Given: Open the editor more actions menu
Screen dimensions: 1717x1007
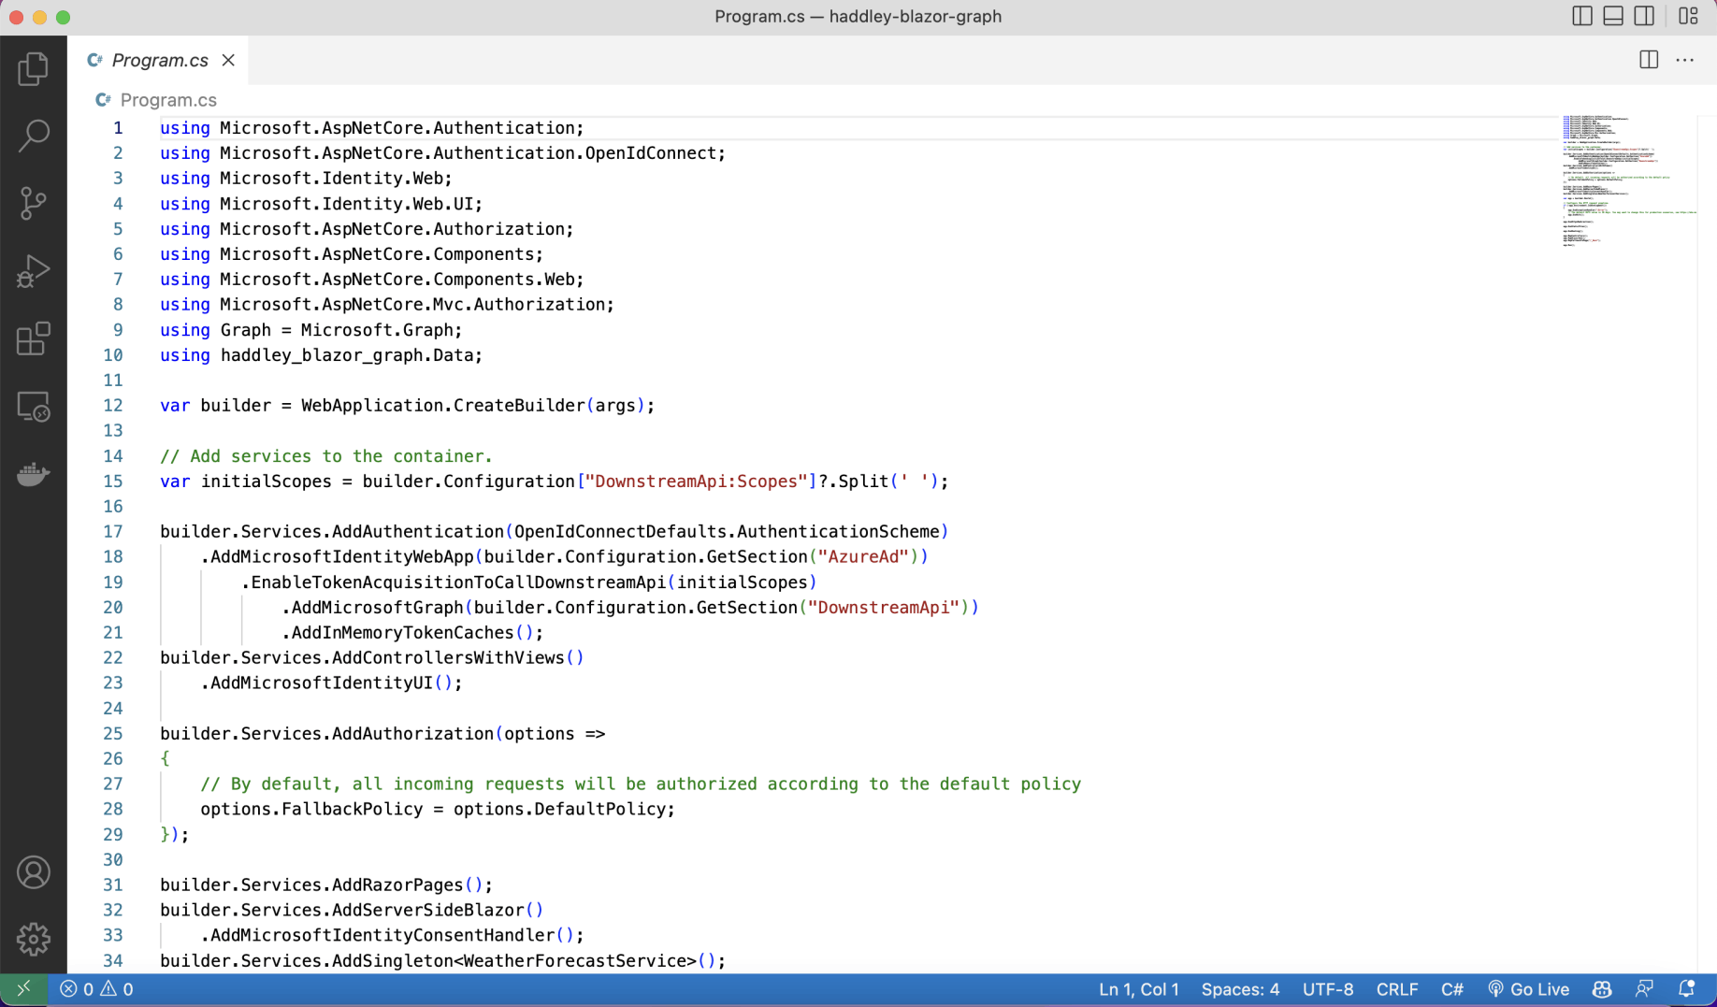Looking at the screenshot, I should click(x=1686, y=60).
